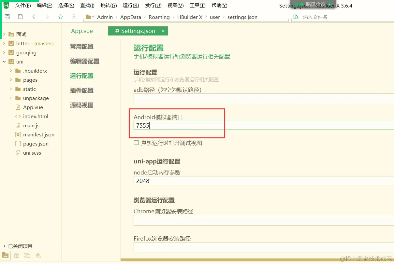The image size is (394, 264).
Task: Click the letter project icon
Action: pos(11,43)
